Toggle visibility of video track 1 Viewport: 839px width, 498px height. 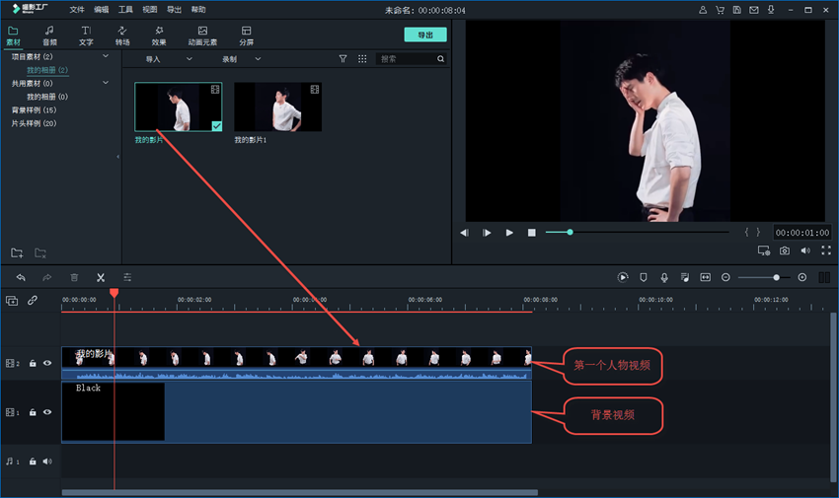pyautogui.click(x=47, y=412)
